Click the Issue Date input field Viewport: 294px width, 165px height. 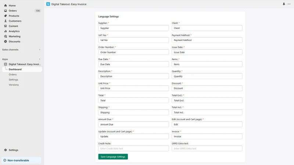207,52
